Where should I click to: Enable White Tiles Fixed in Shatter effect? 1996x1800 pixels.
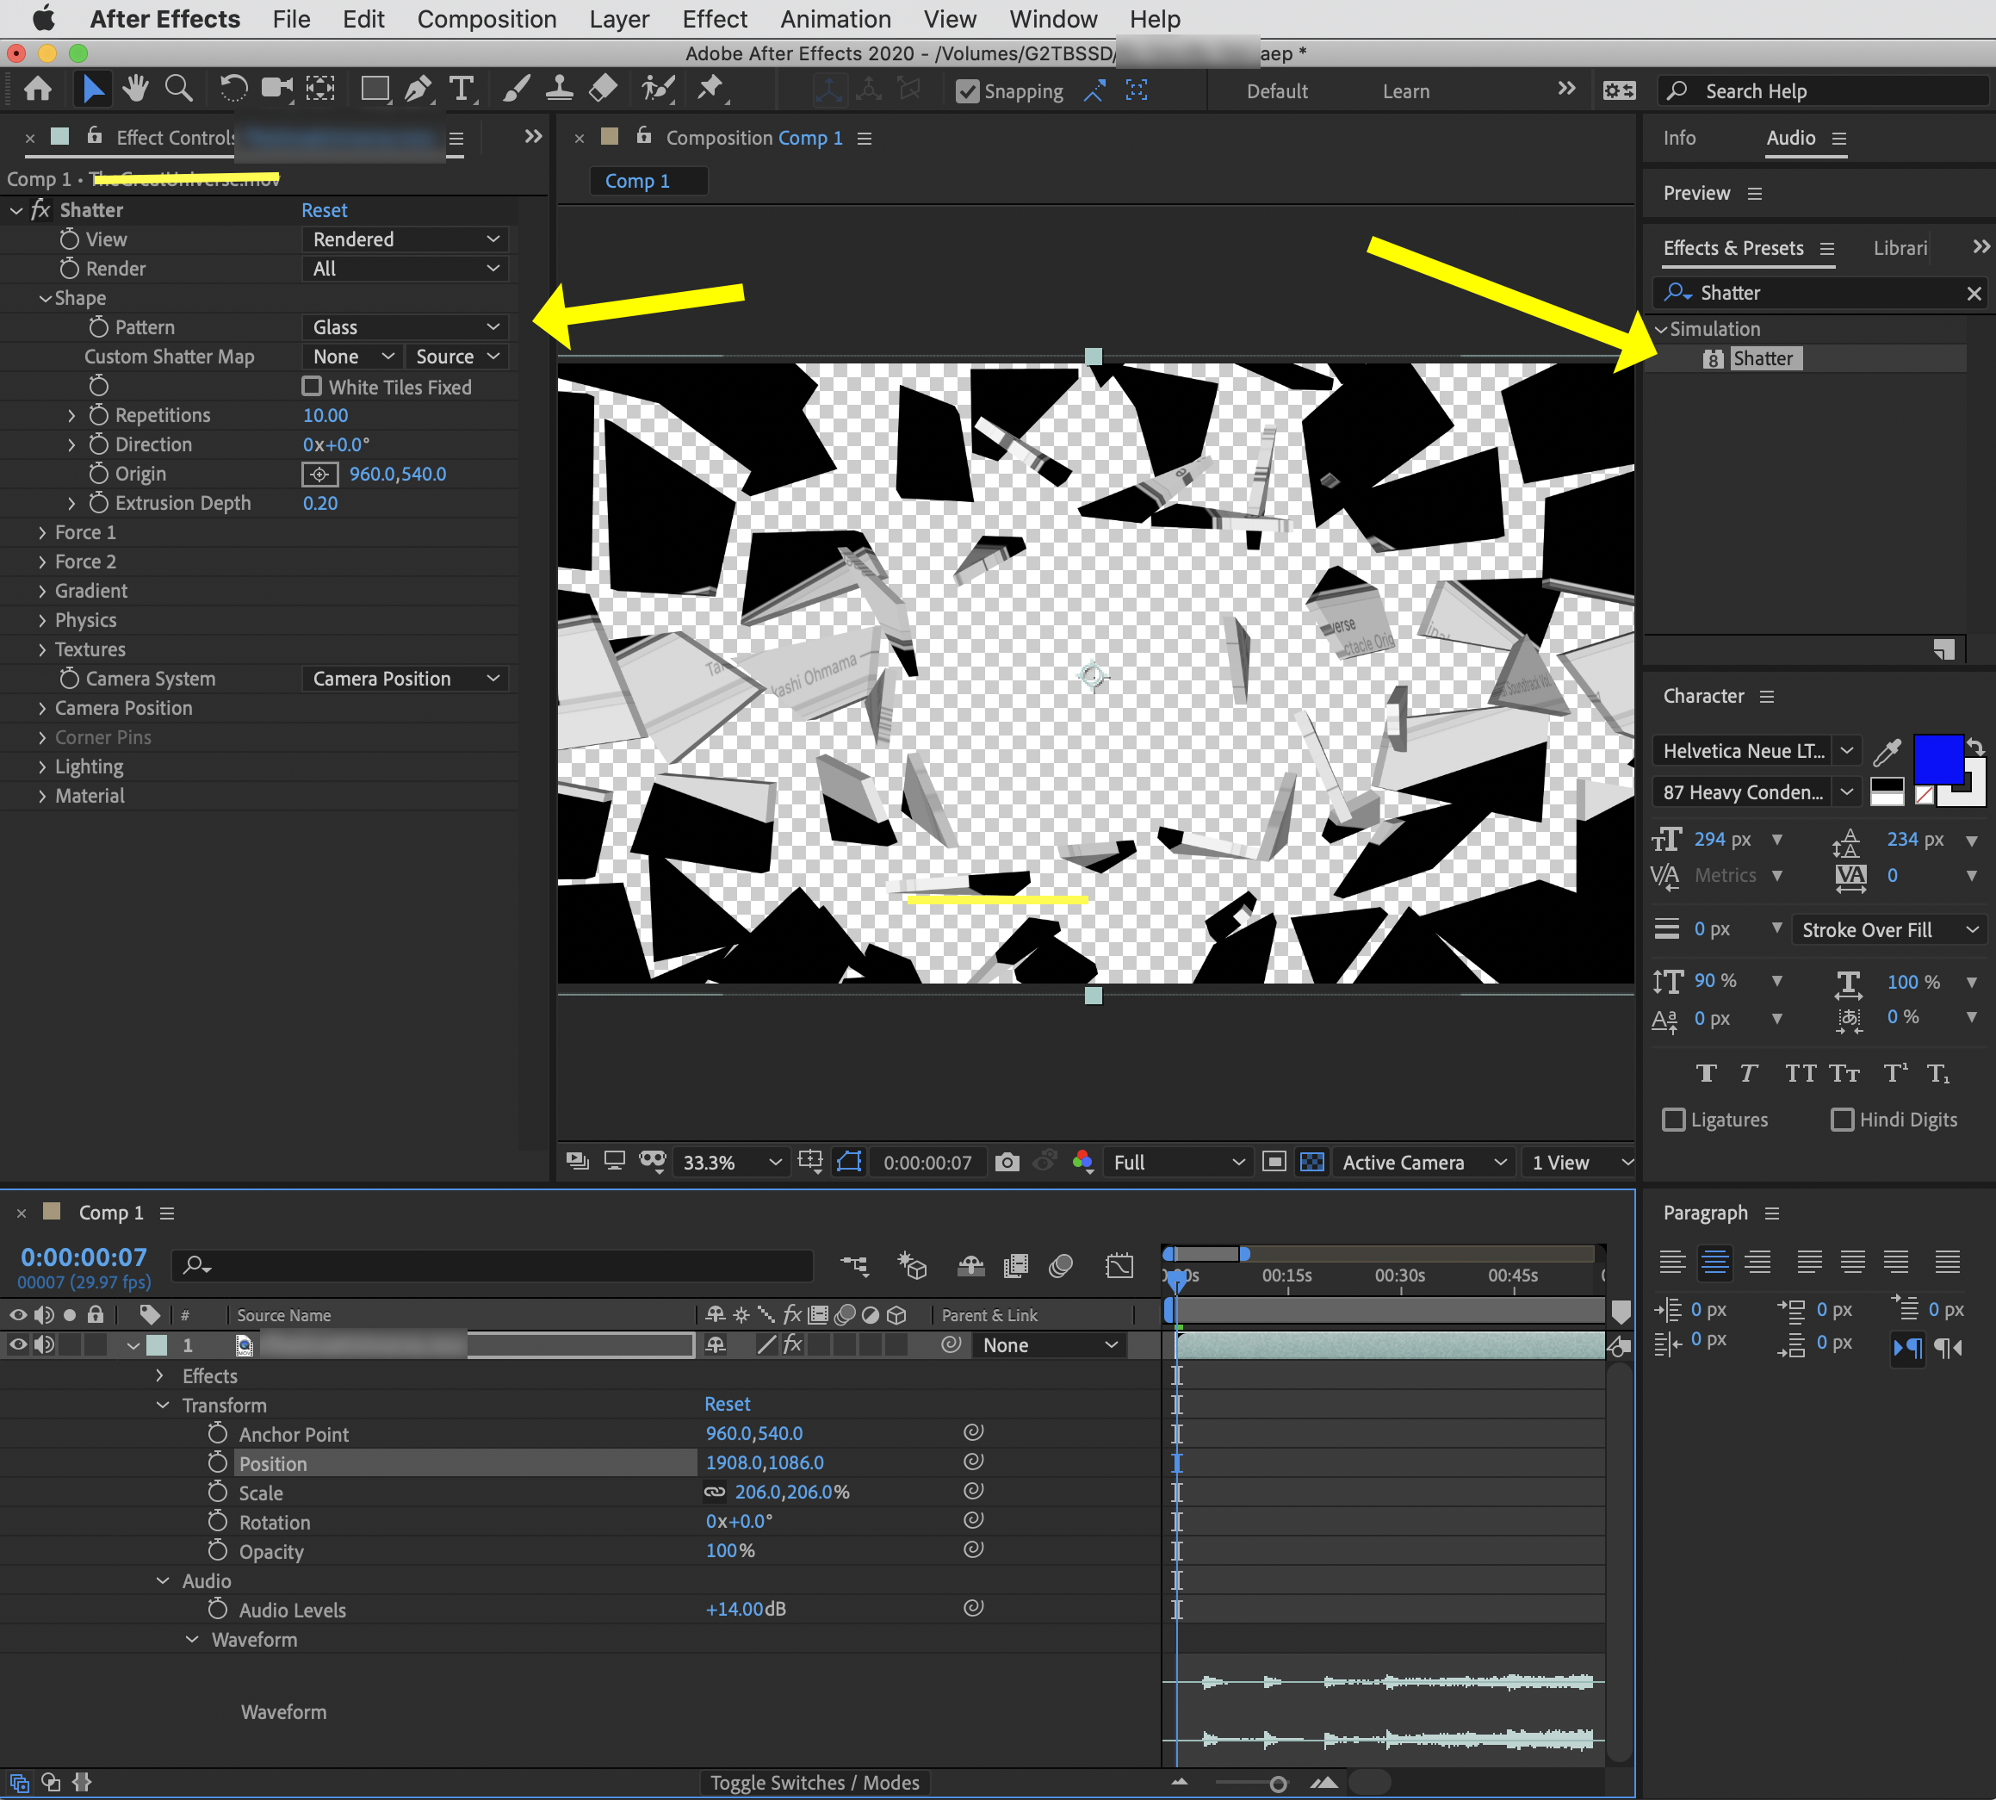click(x=313, y=386)
